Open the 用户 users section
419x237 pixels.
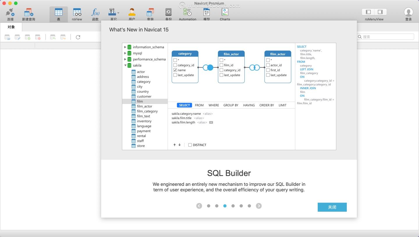coord(132,14)
